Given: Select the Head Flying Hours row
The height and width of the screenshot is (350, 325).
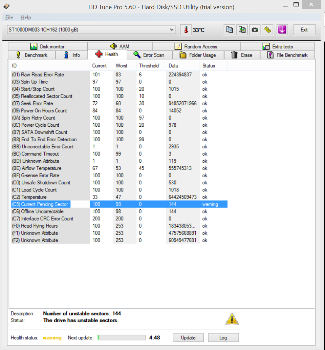Looking at the screenshot, I should click(120, 226).
